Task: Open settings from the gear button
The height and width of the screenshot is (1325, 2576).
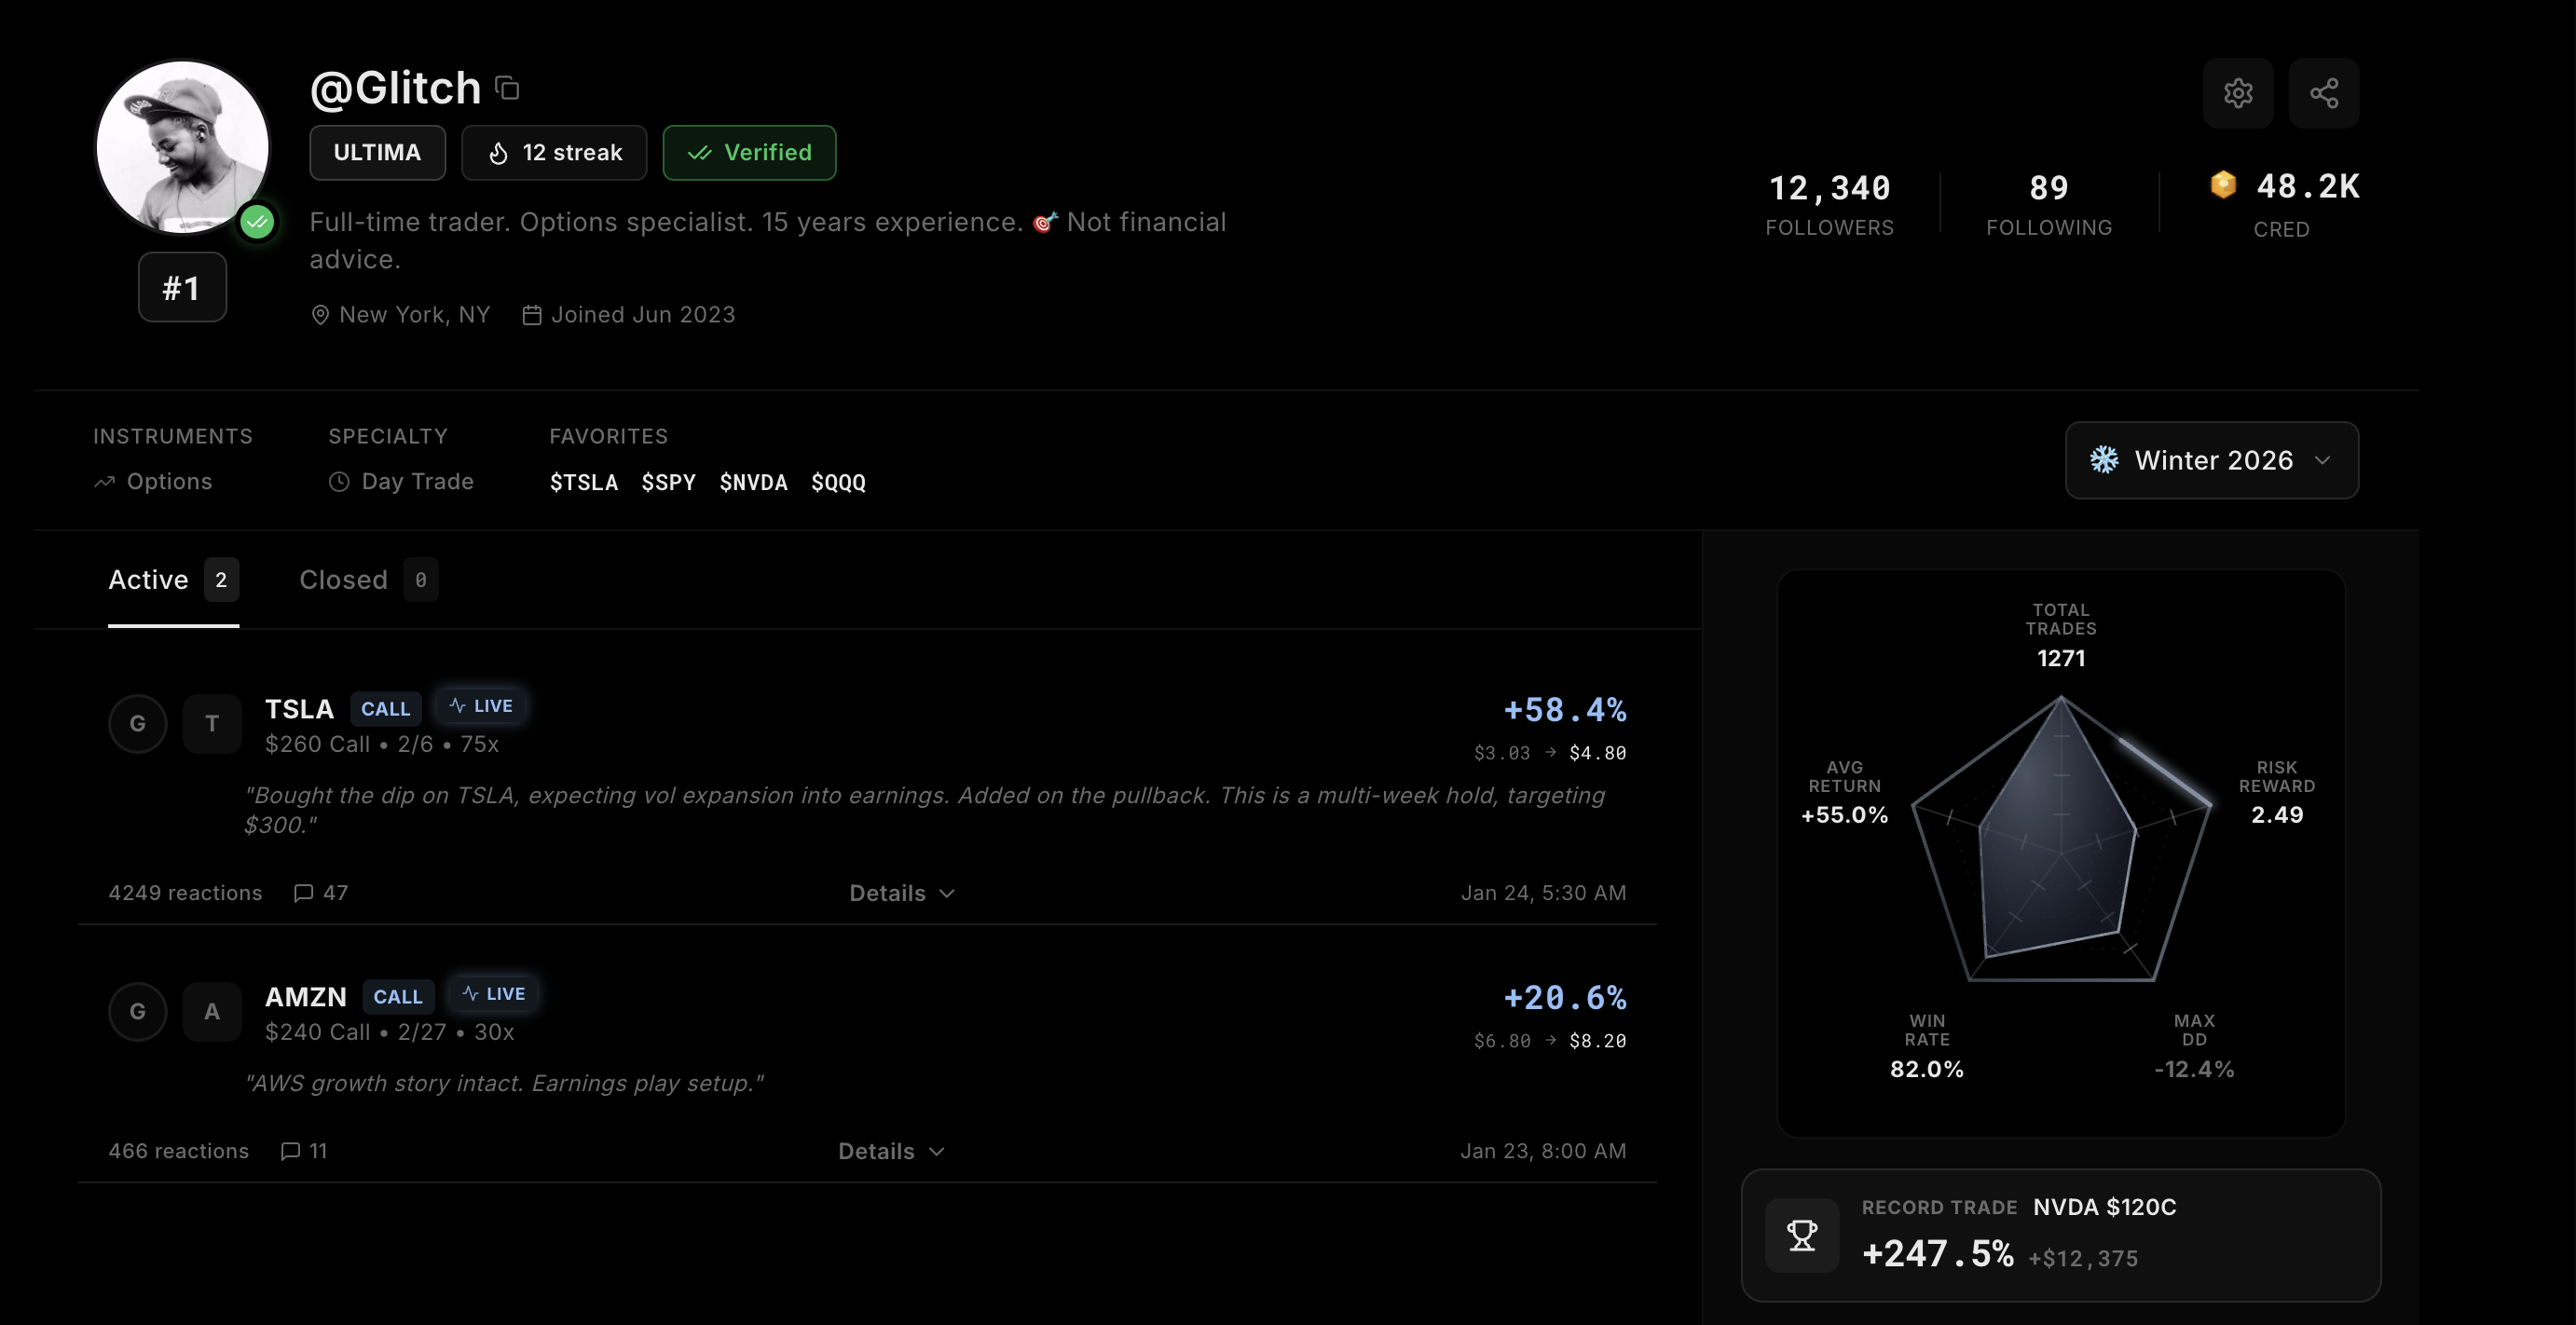Action: coord(2239,92)
